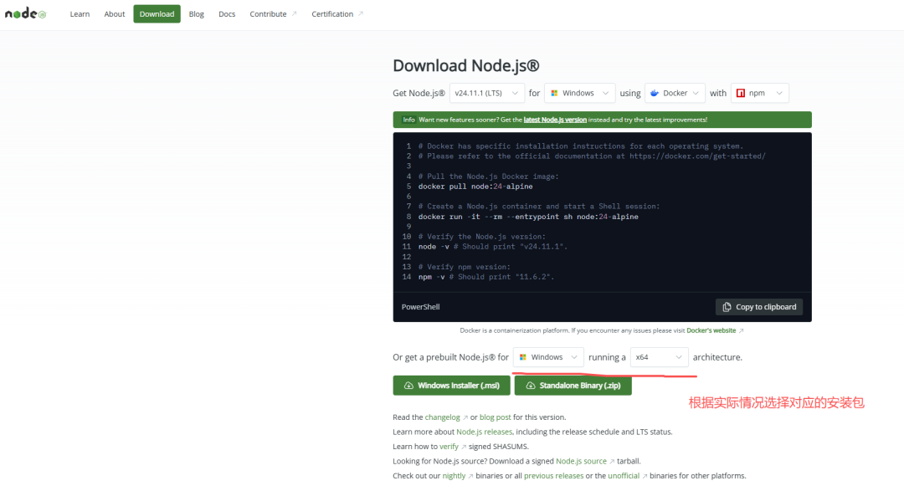
Task: Click the Node.js logo in header
Action: tap(25, 14)
